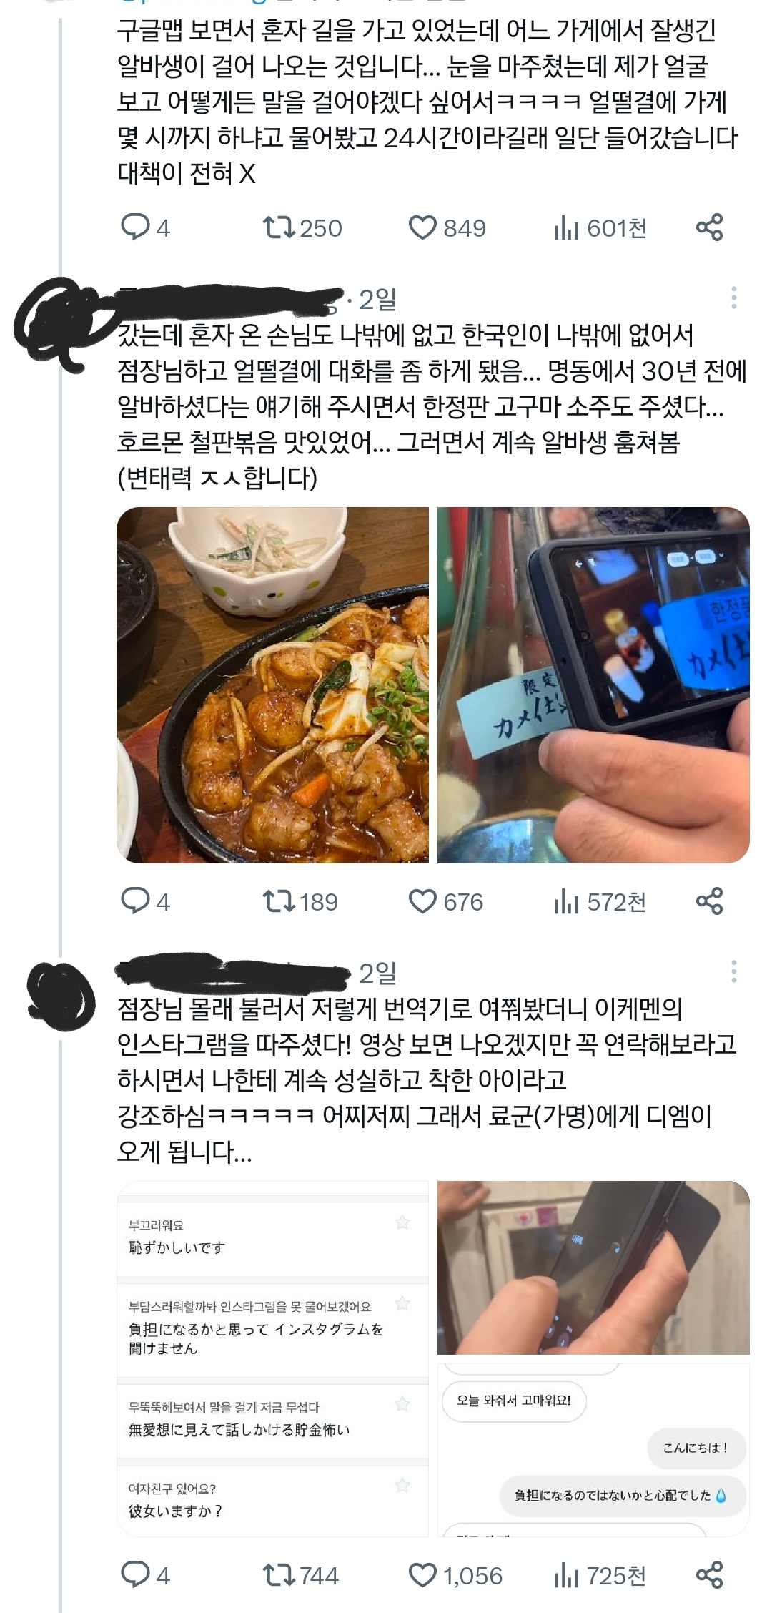Open replies on the tweet with 849 likes

145,228
